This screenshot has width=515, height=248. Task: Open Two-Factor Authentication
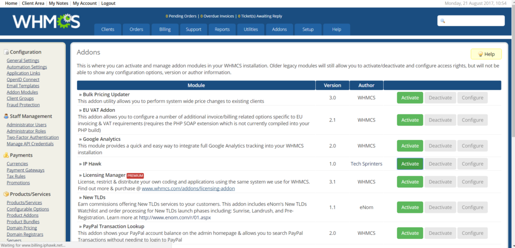click(x=33, y=138)
